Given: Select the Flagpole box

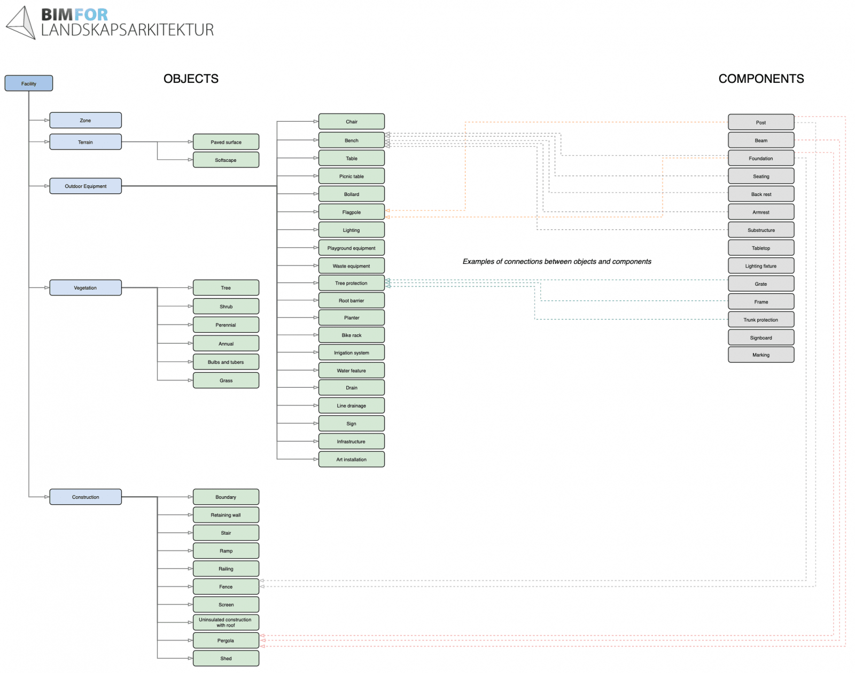Looking at the screenshot, I should pyautogui.click(x=352, y=212).
